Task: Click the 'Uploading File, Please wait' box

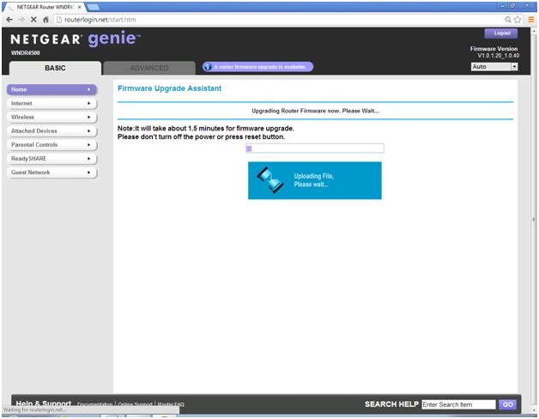Action: click(x=314, y=180)
